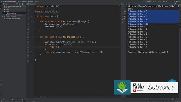Click the recursive call gutter icon on line 19
This screenshot has width=181, height=102.
point(31,52)
